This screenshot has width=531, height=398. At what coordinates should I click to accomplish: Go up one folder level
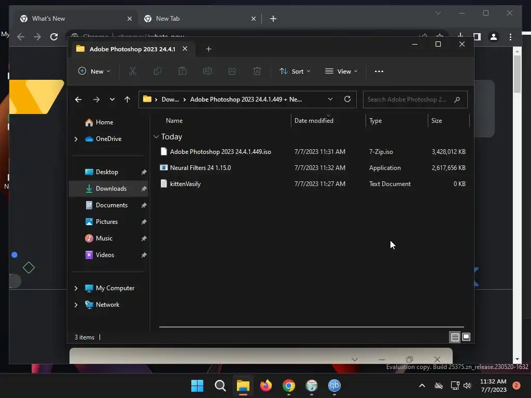(x=128, y=99)
